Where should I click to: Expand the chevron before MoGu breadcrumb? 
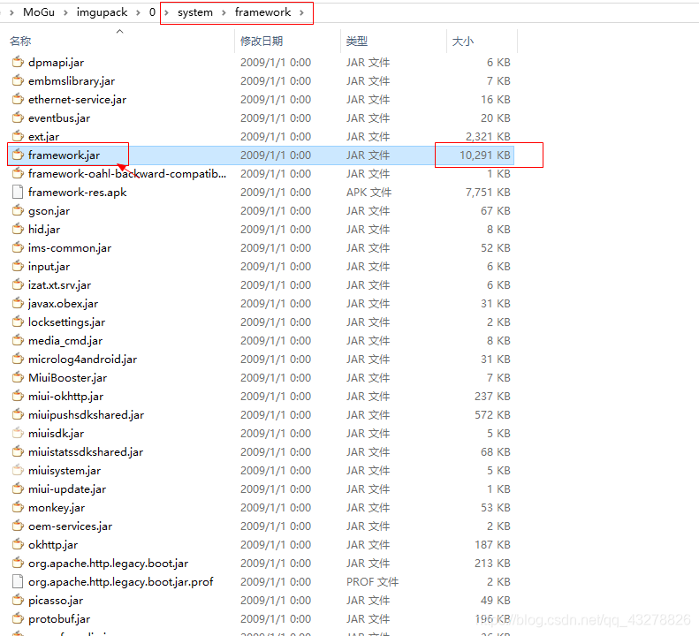pos(11,12)
